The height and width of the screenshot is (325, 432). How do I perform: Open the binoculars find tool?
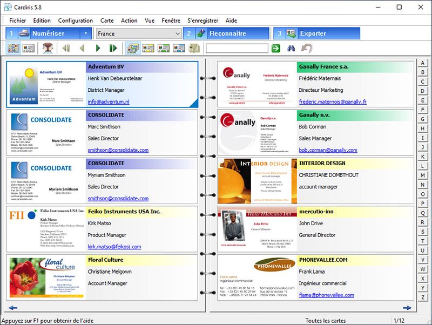(x=291, y=49)
